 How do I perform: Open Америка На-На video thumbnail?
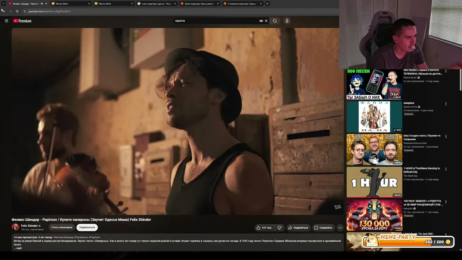pyautogui.click(x=374, y=117)
